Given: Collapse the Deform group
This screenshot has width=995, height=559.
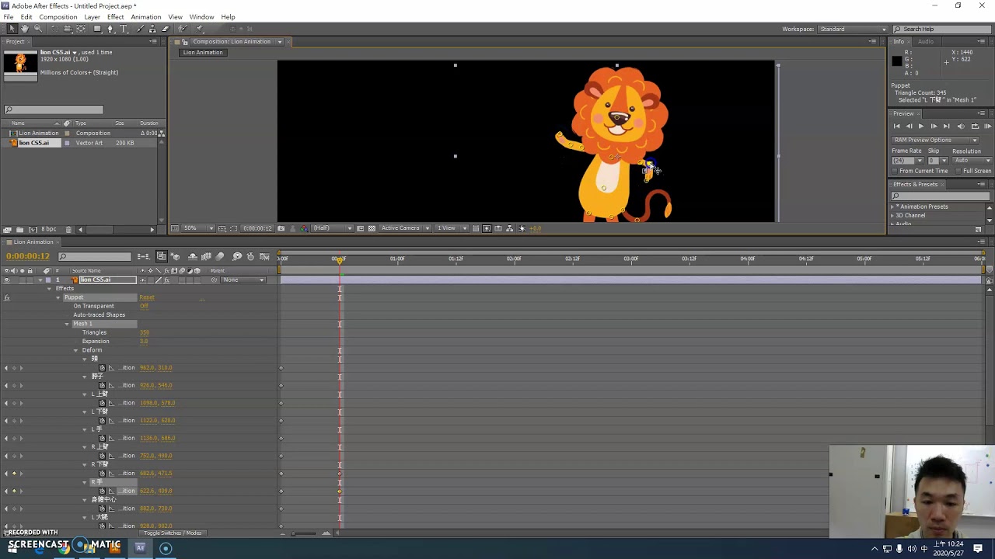Looking at the screenshot, I should [x=75, y=350].
